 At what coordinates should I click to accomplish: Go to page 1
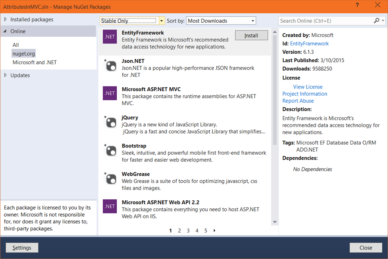click(171, 231)
